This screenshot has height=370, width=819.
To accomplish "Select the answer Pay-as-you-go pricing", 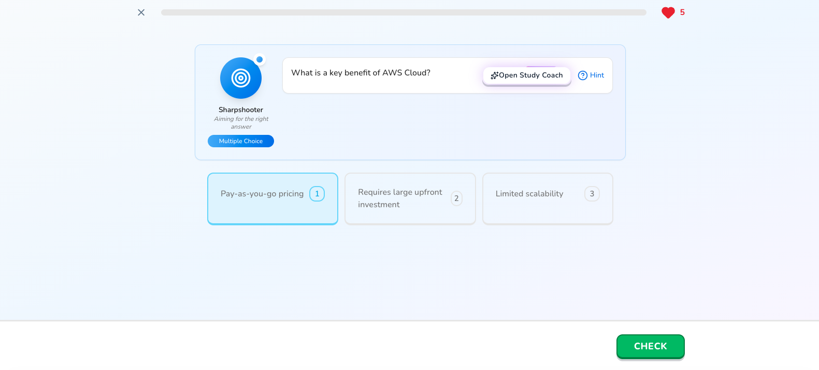I will (x=272, y=198).
